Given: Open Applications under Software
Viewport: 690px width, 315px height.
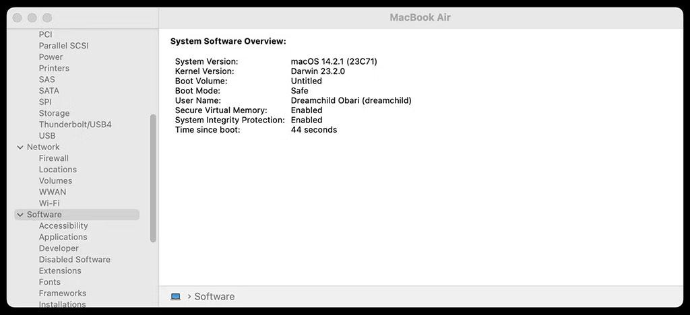Looking at the screenshot, I should (63, 237).
